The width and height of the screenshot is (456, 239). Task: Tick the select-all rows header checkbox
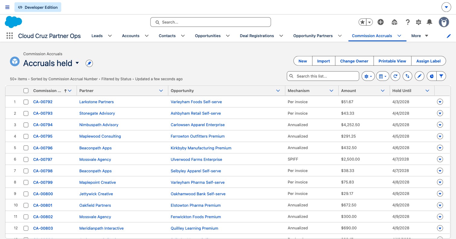[26, 91]
